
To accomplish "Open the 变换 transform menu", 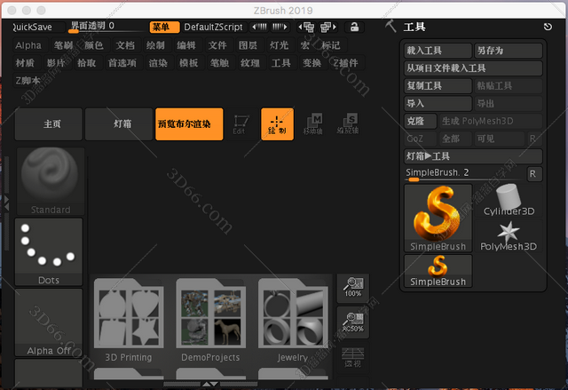I will tap(312, 63).
